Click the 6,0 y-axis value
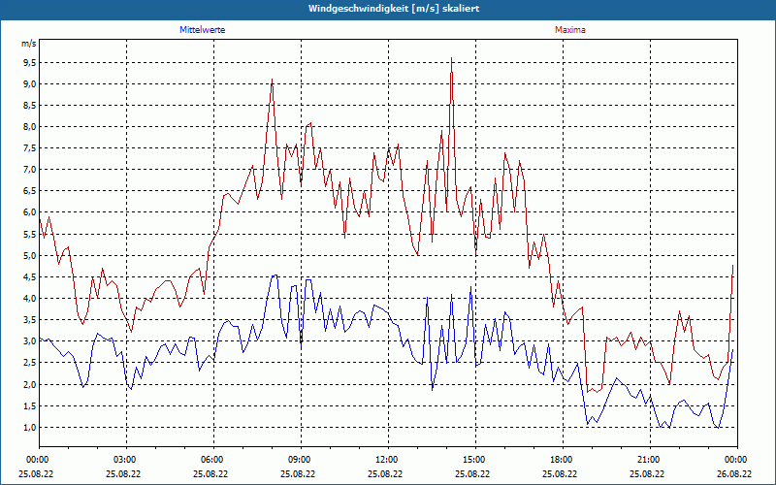The image size is (776, 485). 30,212
